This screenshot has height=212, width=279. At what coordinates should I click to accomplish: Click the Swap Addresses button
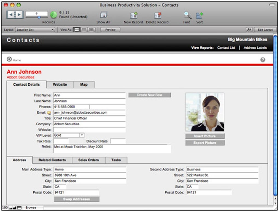tap(77, 199)
